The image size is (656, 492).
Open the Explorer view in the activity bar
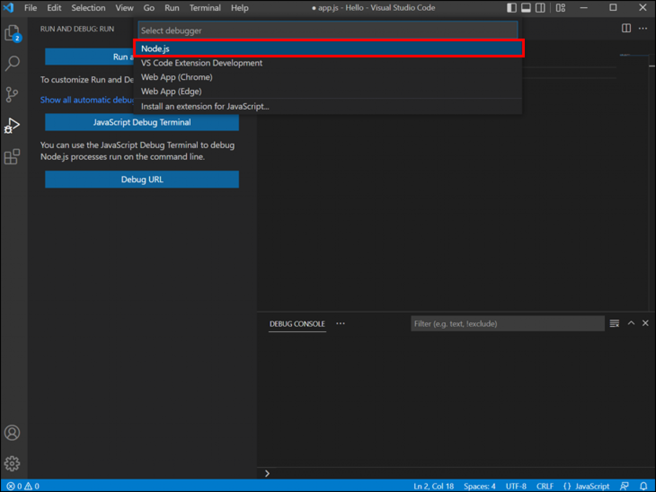(12, 32)
